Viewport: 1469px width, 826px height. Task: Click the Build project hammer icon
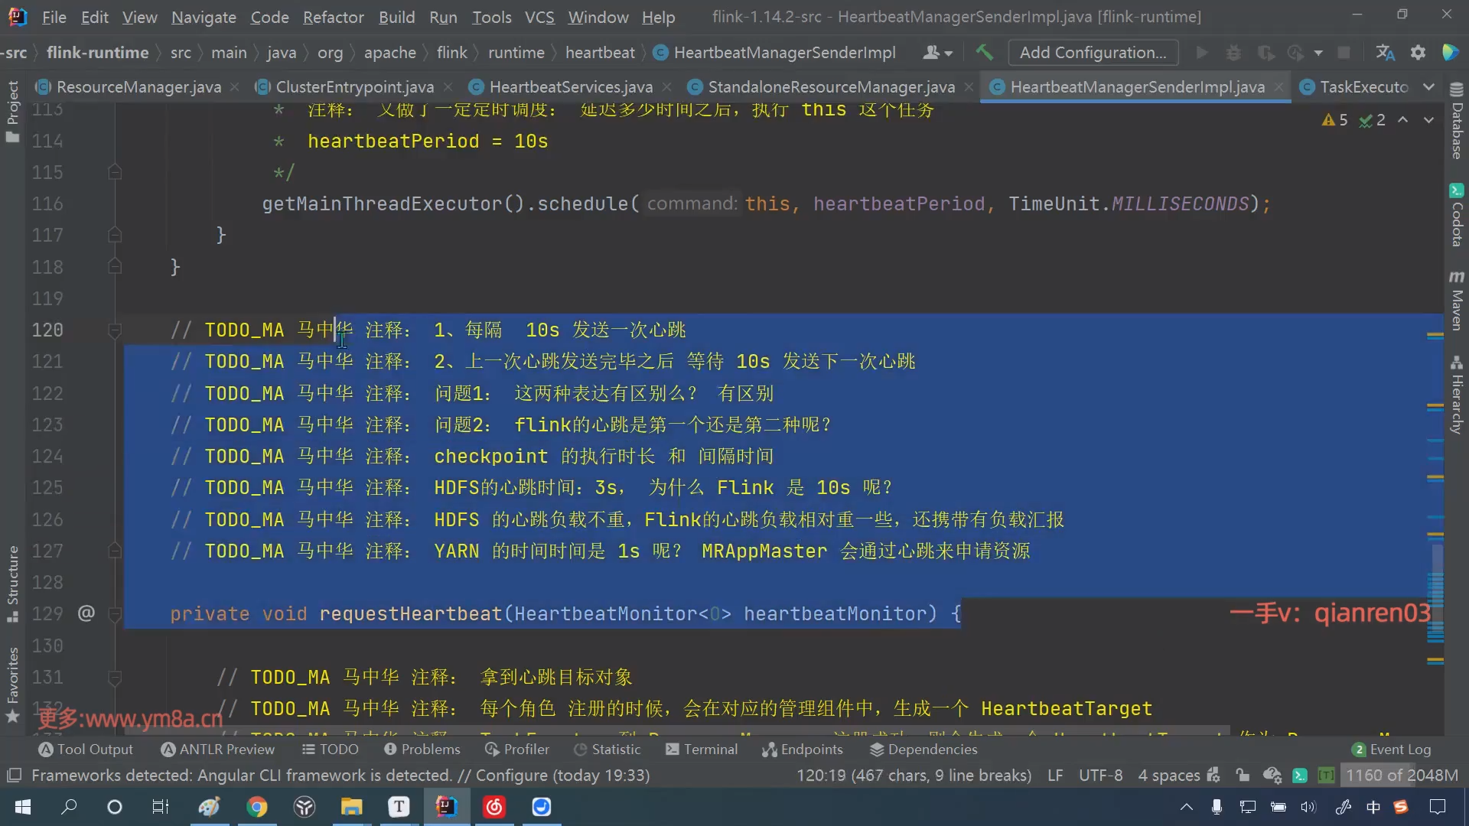tap(984, 52)
